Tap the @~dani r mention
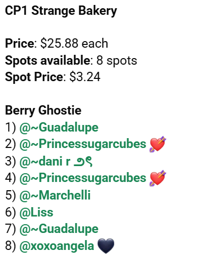This screenshot has width=203, height=262. click(45, 161)
